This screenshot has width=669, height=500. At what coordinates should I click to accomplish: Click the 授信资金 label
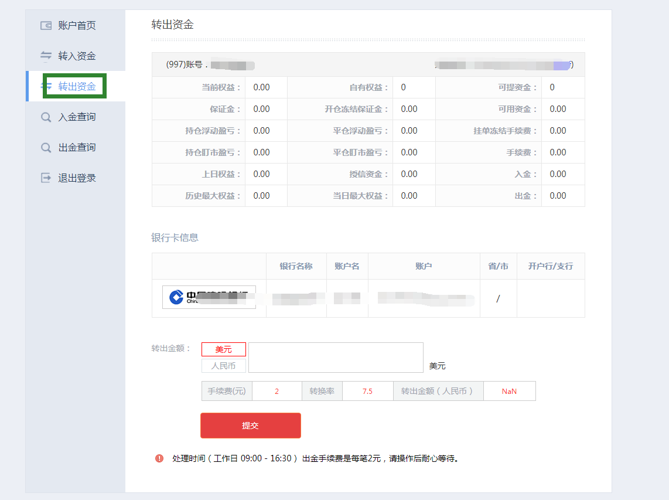tap(368, 174)
